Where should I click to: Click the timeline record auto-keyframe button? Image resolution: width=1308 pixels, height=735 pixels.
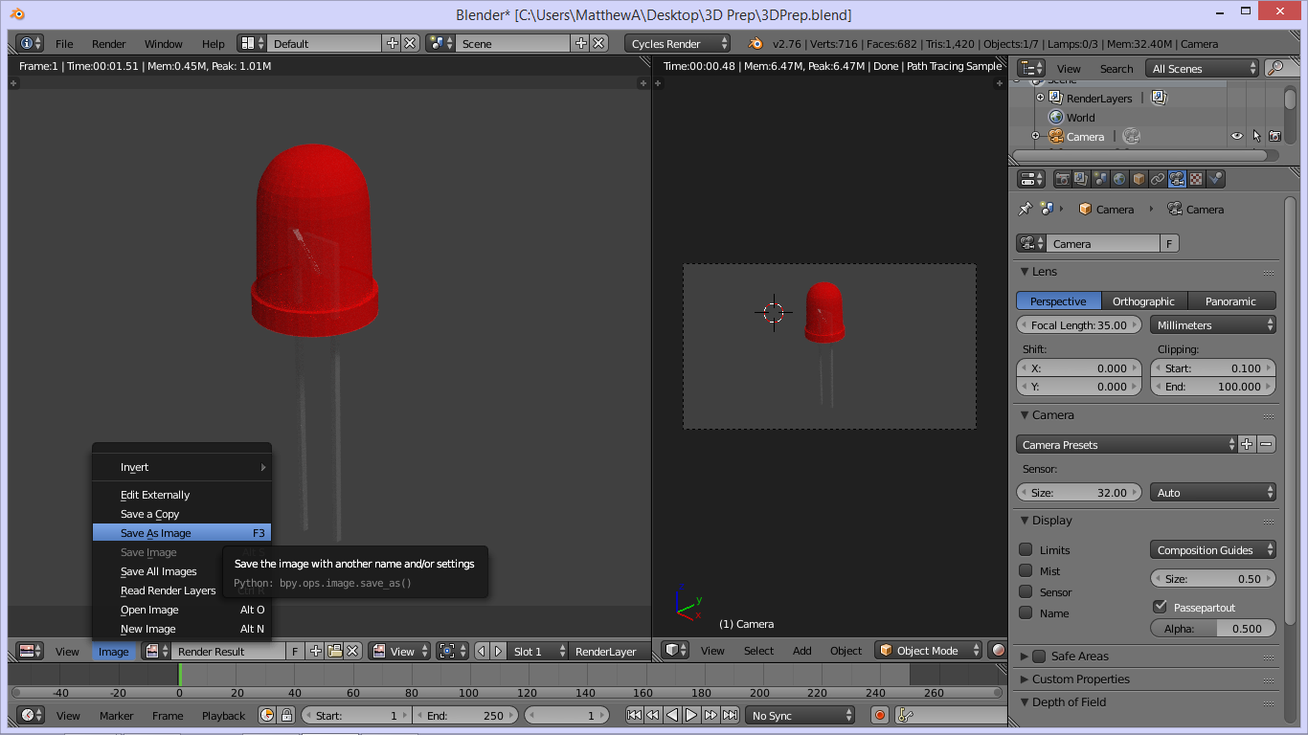pos(880,715)
